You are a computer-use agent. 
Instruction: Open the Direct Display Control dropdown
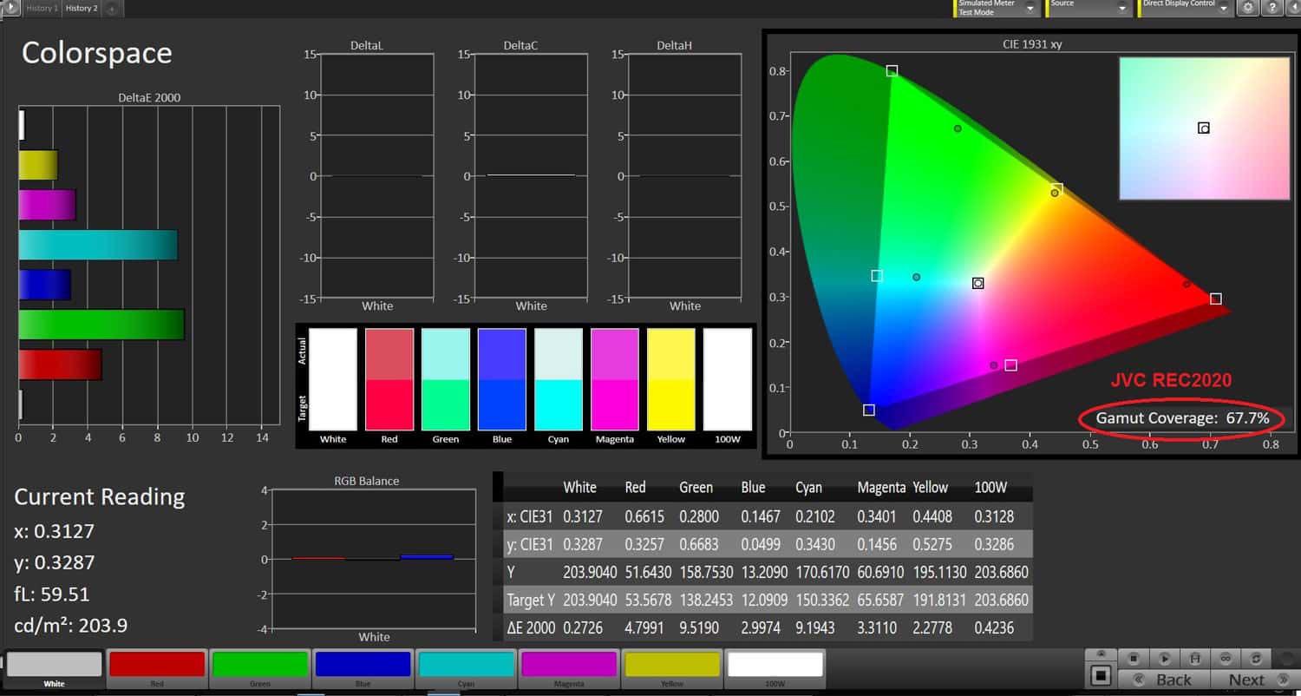pyautogui.click(x=1186, y=8)
